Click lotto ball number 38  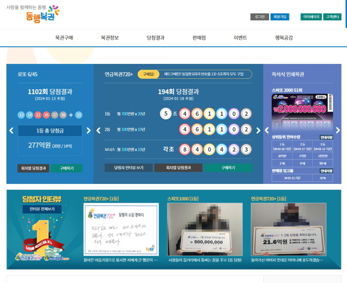[63, 115]
